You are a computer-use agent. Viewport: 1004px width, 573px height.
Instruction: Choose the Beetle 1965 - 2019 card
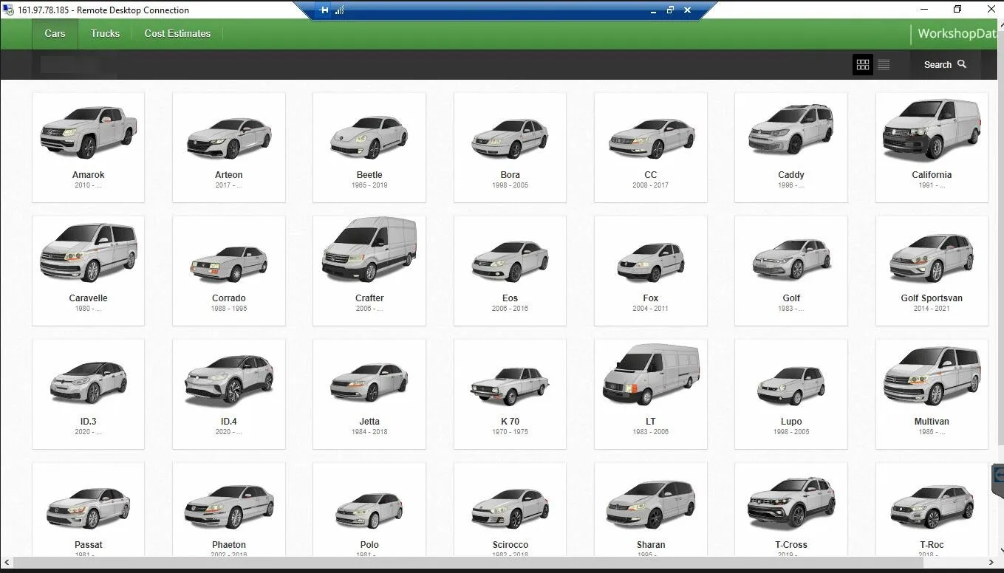click(x=369, y=147)
